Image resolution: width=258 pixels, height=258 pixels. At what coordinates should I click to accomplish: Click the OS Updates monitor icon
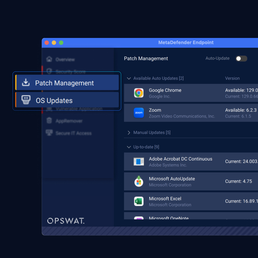click(26, 100)
